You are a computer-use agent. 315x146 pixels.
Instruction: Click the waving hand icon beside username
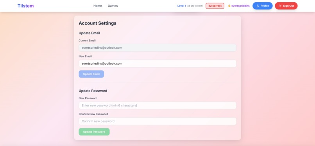pyautogui.click(x=229, y=6)
